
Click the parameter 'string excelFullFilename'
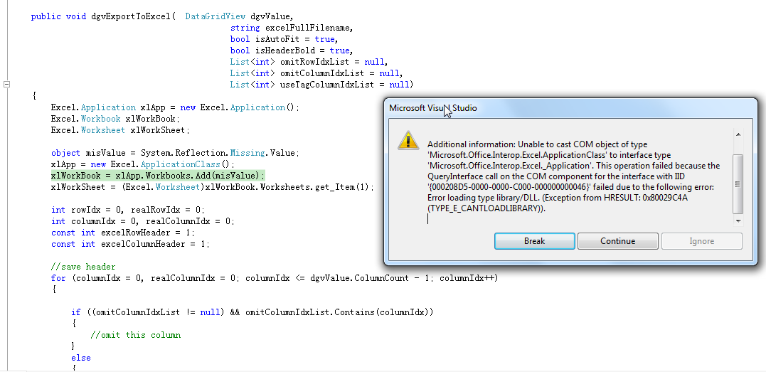291,28
